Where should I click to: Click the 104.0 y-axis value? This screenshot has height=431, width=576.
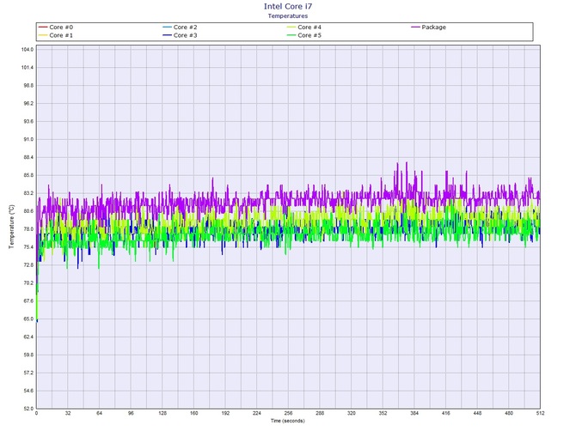point(28,50)
